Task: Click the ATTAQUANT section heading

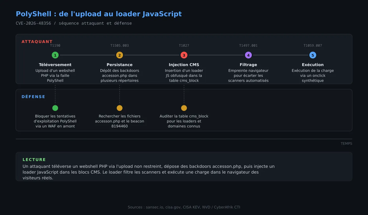Action: tap(37, 42)
